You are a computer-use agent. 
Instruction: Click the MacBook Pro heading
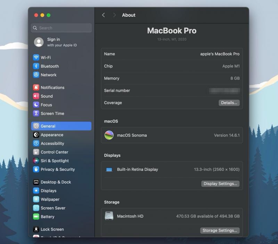[x=172, y=31]
